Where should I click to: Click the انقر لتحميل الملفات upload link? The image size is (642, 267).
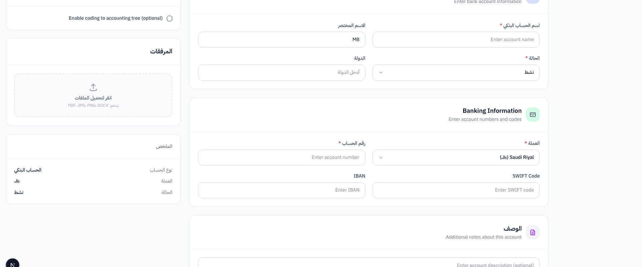pos(93,98)
